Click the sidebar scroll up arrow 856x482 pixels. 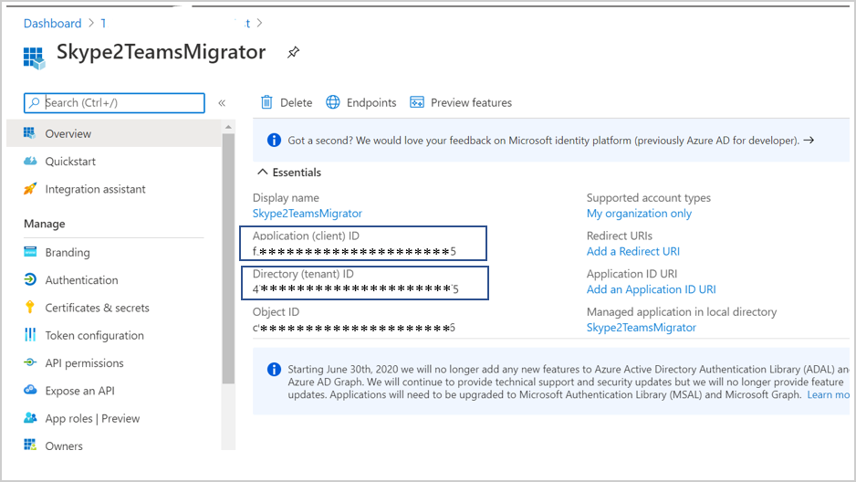coord(228,127)
